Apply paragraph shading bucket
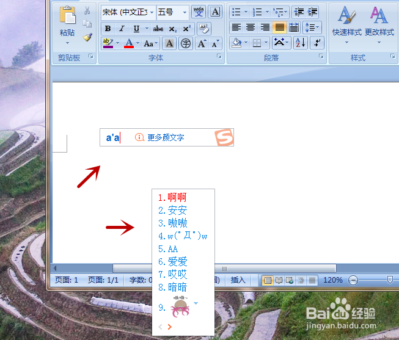399x340 pixels. pos(236,43)
